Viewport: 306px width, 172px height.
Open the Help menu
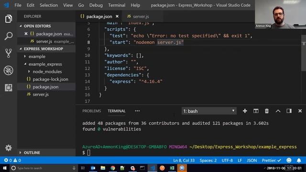(135, 5)
